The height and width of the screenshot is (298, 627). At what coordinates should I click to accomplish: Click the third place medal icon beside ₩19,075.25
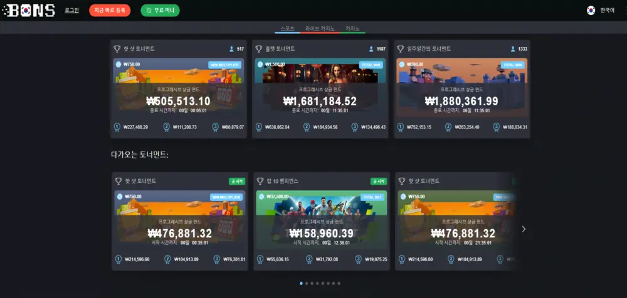[358, 259]
